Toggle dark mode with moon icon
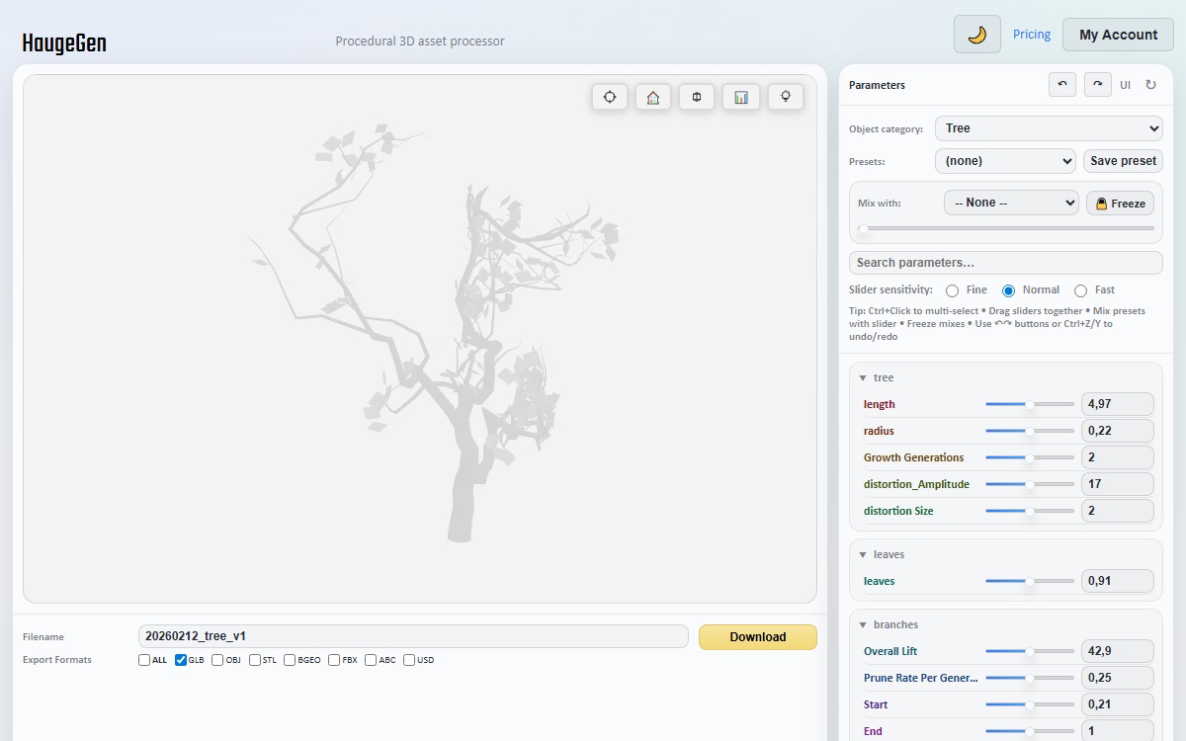Viewport: 1186px width, 741px height. tap(976, 35)
